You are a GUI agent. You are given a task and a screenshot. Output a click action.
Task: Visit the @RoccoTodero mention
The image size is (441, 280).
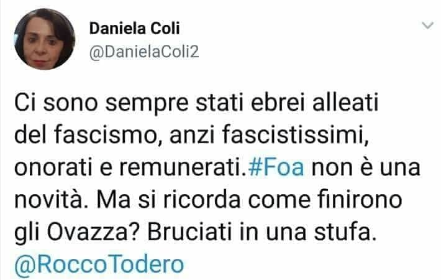click(99, 264)
